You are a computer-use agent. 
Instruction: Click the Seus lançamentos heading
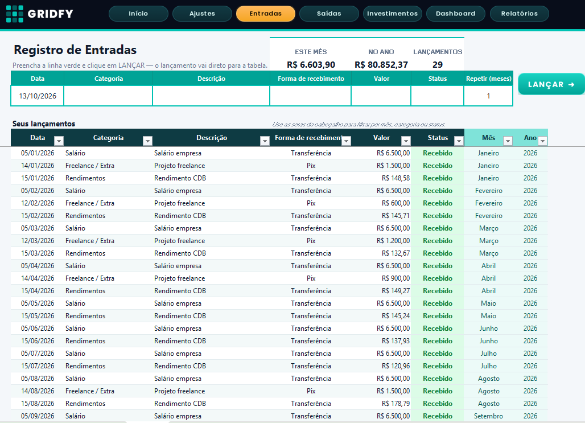point(44,124)
